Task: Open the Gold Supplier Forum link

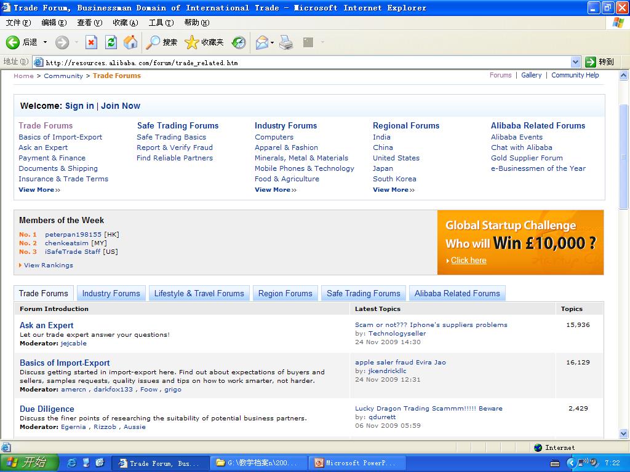Action: click(x=527, y=158)
